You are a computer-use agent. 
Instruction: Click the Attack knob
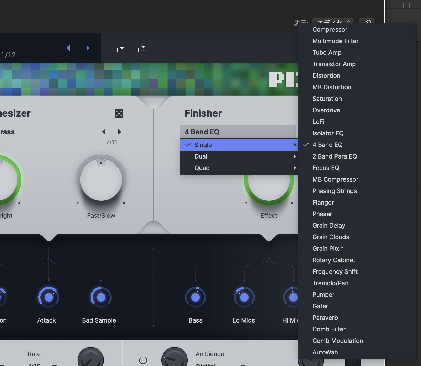pos(49,297)
